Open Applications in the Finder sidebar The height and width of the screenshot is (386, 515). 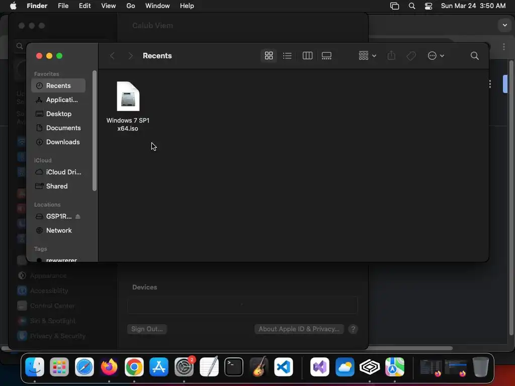58,100
